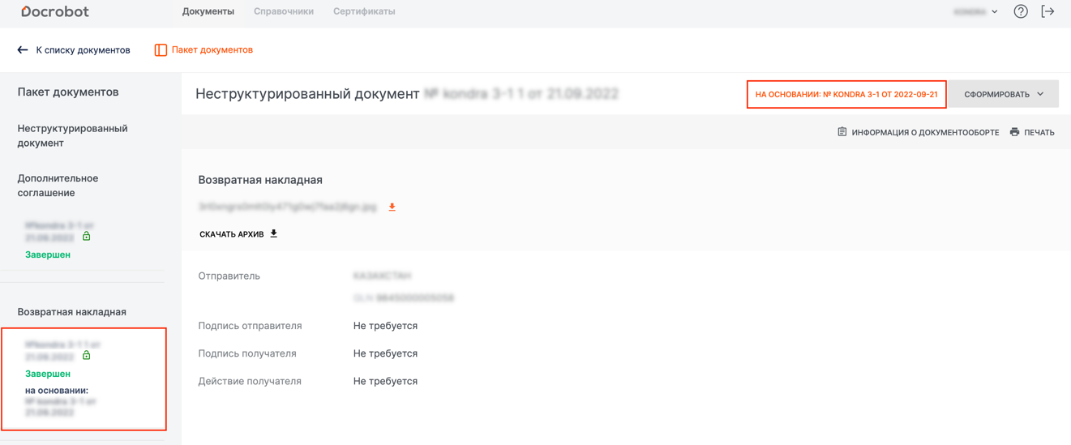Open the Сертификаты tab

tap(364, 11)
